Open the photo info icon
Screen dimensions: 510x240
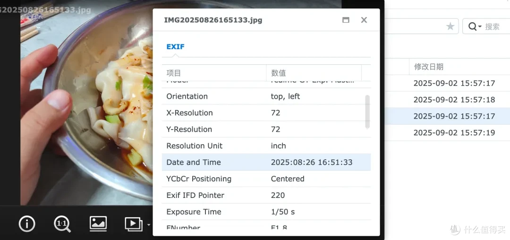point(27,224)
